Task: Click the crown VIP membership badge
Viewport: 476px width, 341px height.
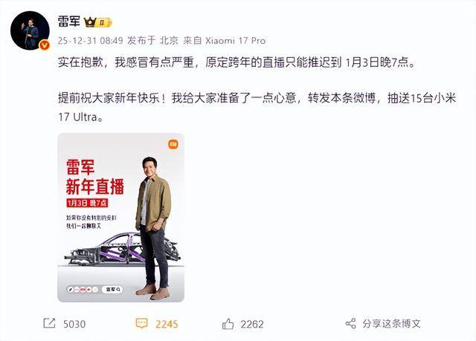Action: [98, 22]
